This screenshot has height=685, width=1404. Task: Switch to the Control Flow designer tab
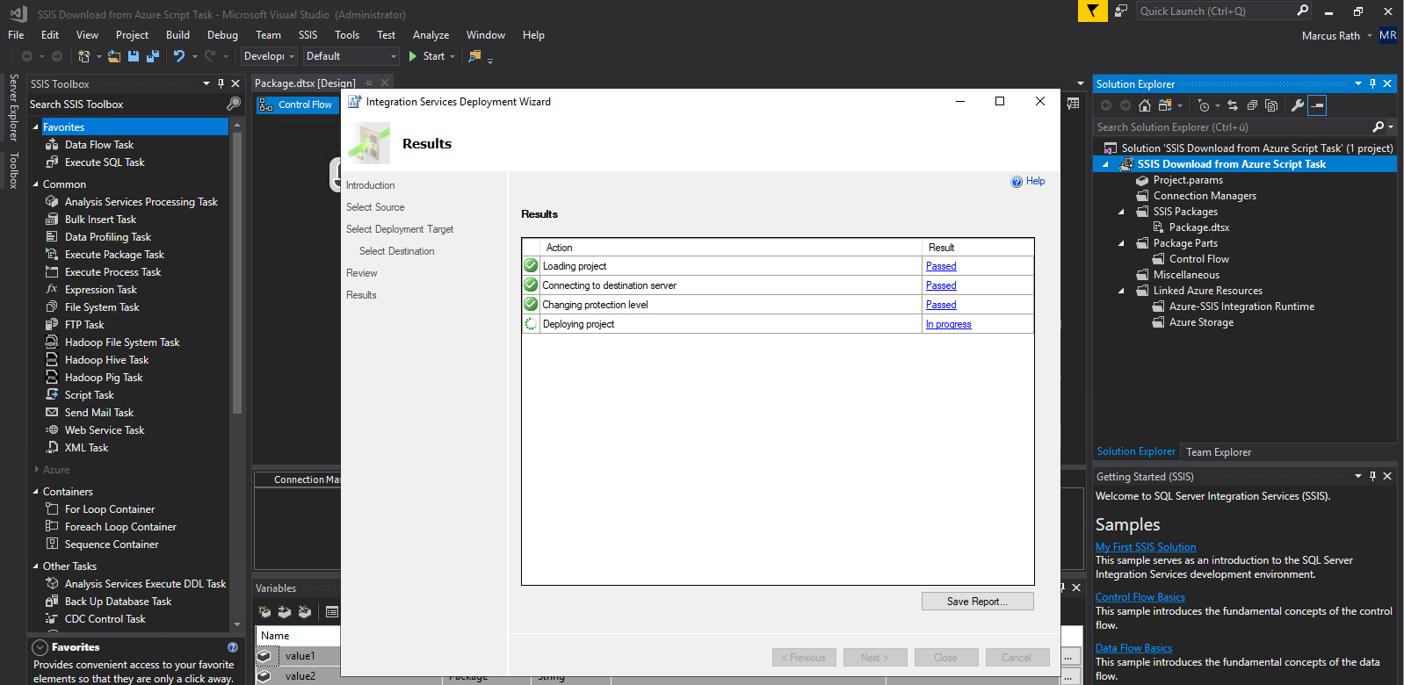pyautogui.click(x=298, y=105)
